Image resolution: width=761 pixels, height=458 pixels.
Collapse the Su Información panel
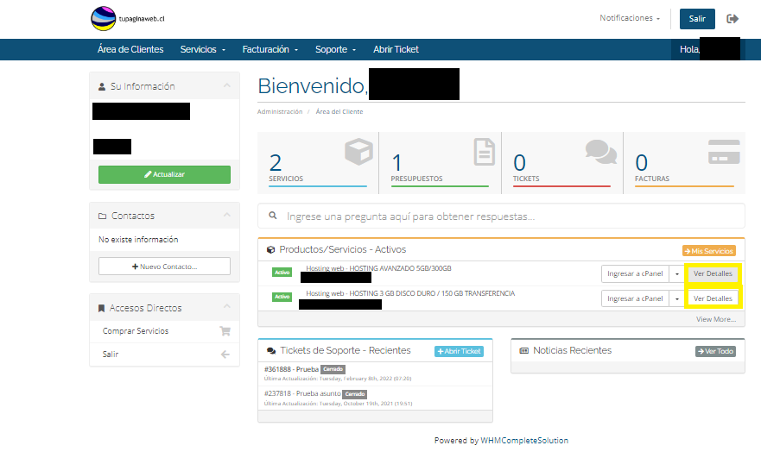tap(226, 86)
